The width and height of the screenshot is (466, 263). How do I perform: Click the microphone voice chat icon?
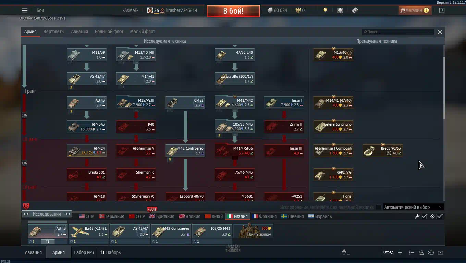(344, 252)
